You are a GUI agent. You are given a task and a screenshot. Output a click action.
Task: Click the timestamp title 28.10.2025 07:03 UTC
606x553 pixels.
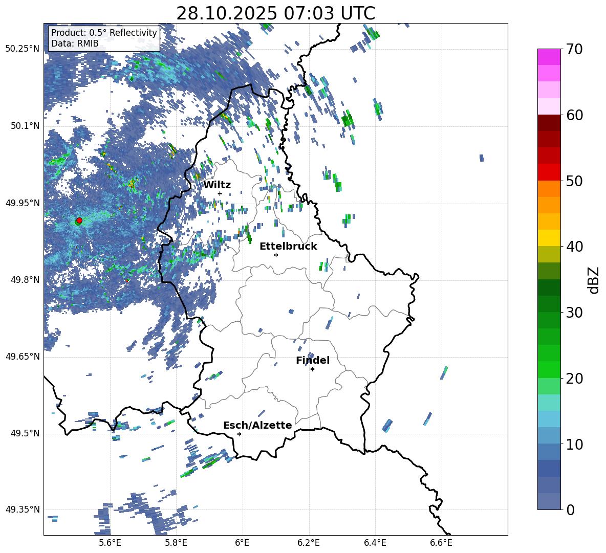275,13
